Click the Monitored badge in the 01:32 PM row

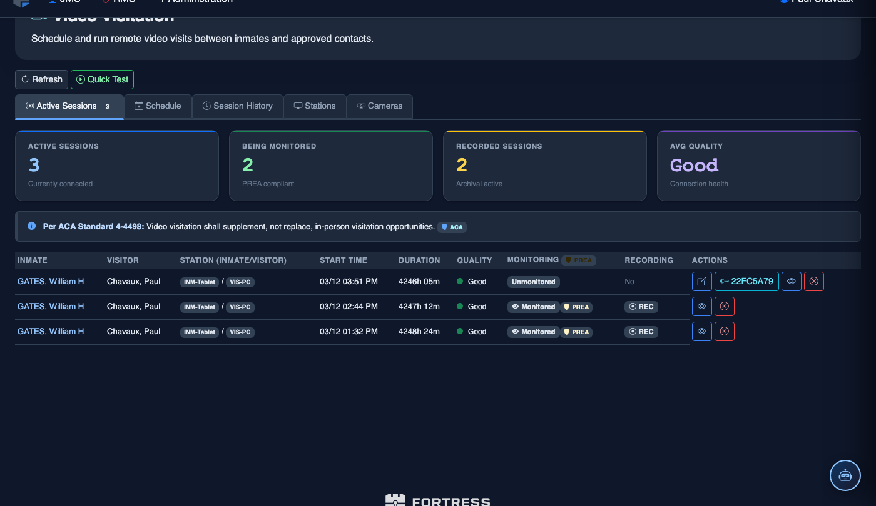pyautogui.click(x=534, y=332)
